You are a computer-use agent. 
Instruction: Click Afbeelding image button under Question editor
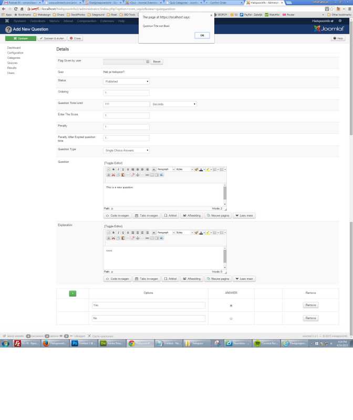191,215
